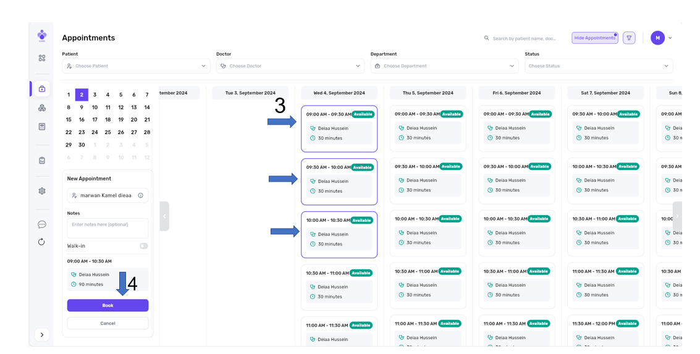Cancel the new appointment
The image size is (700, 354).
click(x=108, y=323)
